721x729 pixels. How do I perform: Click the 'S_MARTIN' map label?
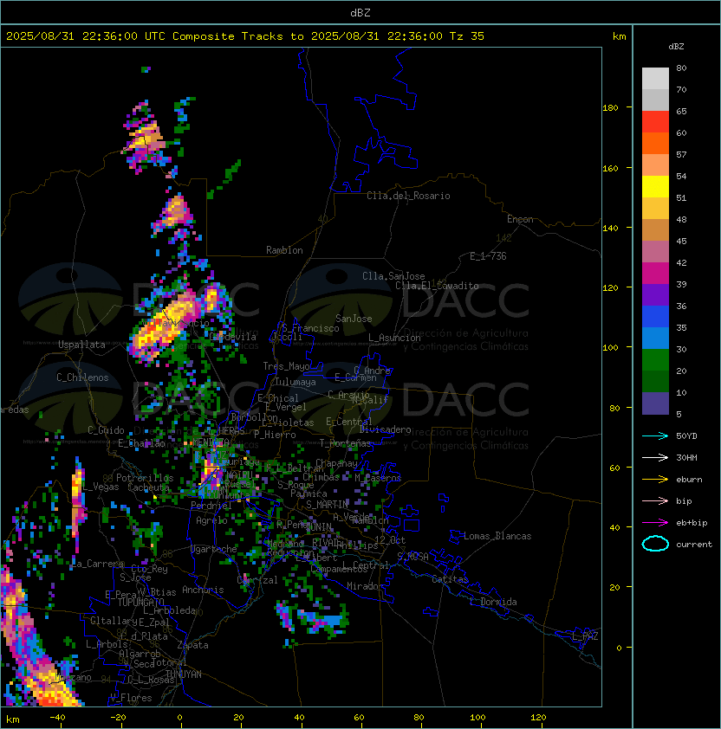coord(327,505)
